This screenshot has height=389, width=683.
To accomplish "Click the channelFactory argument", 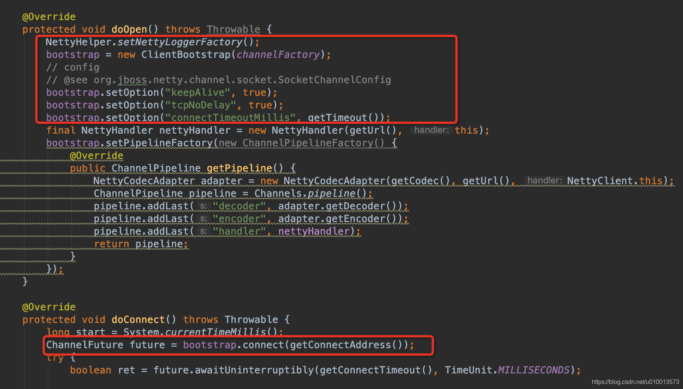I will tap(278, 55).
